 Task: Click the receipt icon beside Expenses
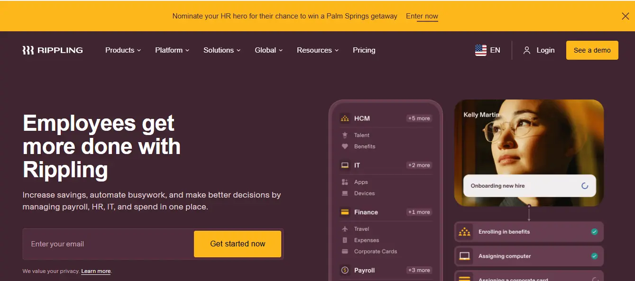pos(345,240)
